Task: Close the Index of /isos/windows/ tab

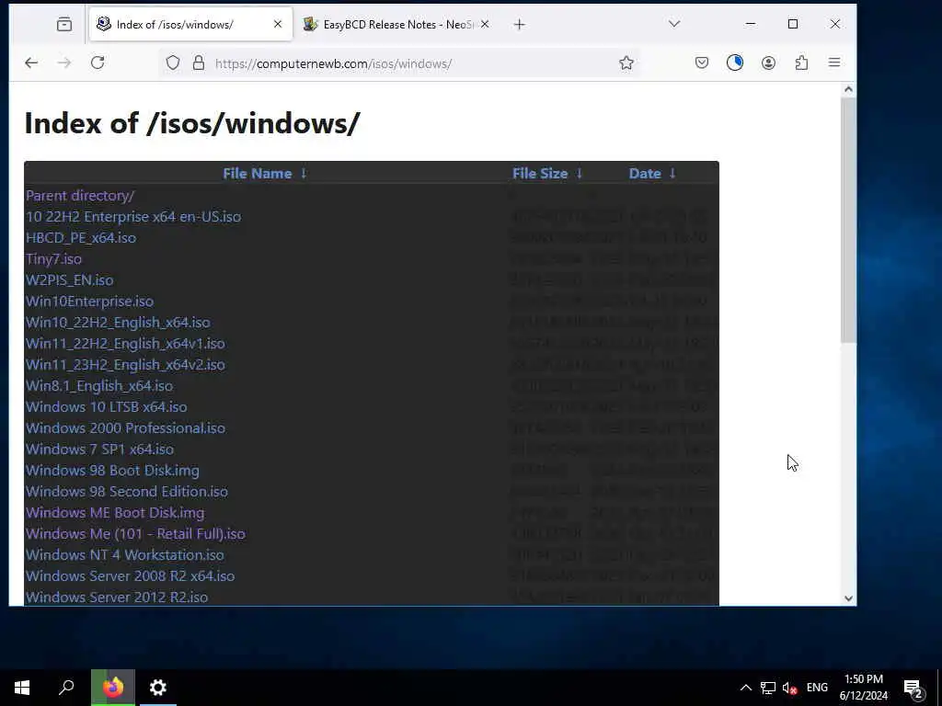Action: (278, 24)
